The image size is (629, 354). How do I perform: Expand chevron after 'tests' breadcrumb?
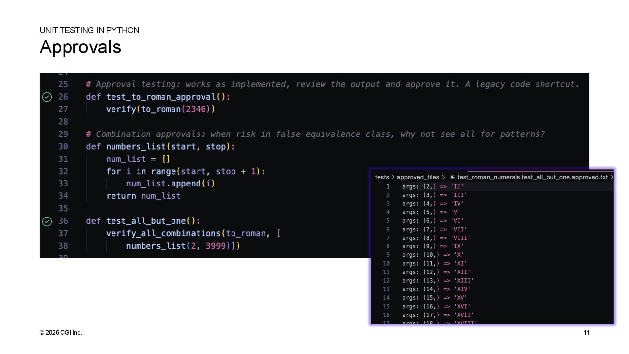point(393,177)
